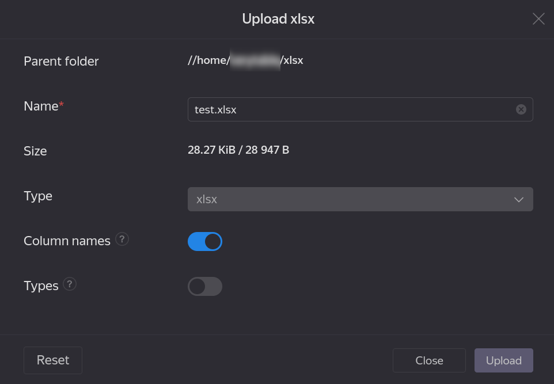Show help tooltip for Types option

click(70, 284)
